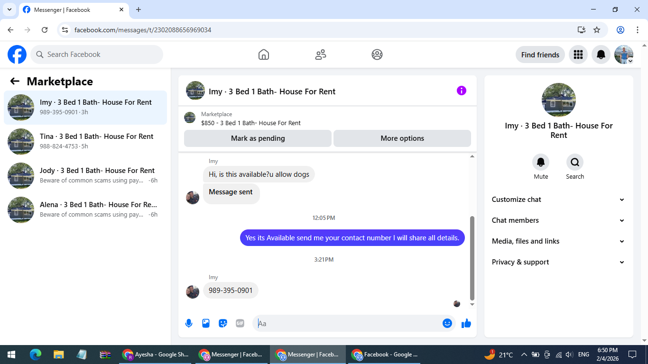The height and width of the screenshot is (364, 648).
Task: Click the chat header title Imy
Action: [x=272, y=91]
